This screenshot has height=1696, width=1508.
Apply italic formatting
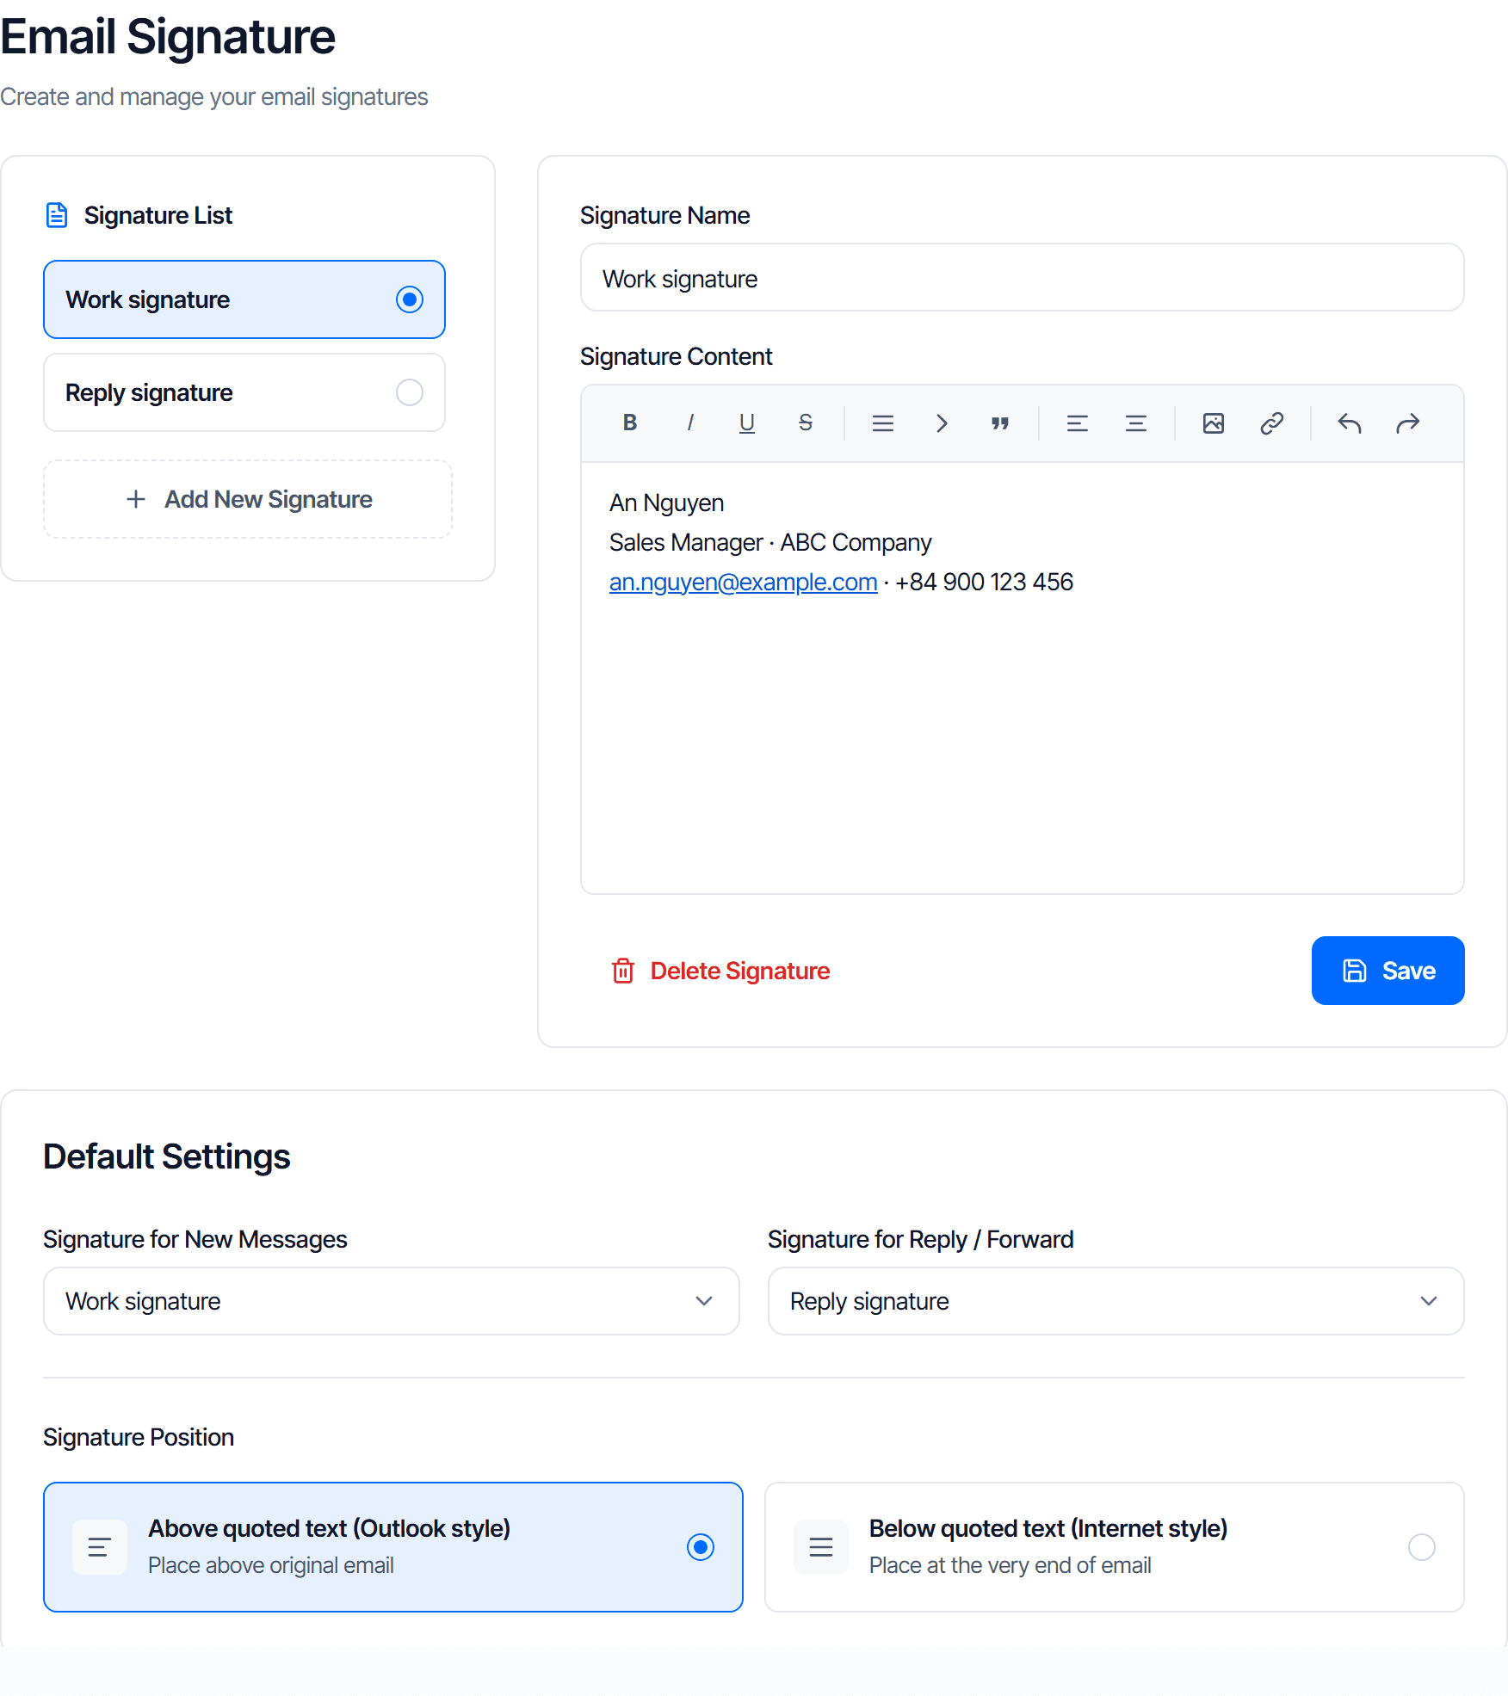pyautogui.click(x=689, y=422)
